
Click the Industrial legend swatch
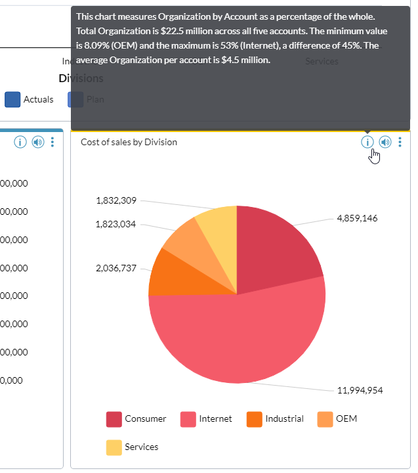255,419
